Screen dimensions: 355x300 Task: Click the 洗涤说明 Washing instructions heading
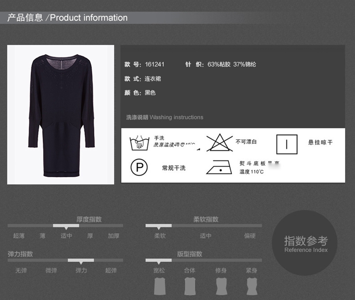164,117
